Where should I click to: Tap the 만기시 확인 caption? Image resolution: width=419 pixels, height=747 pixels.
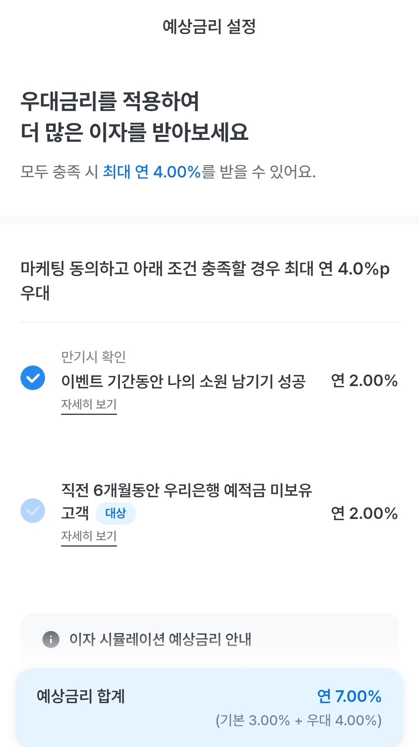(x=93, y=357)
